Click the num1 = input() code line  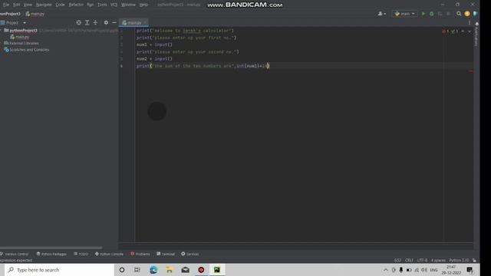pyautogui.click(x=154, y=44)
